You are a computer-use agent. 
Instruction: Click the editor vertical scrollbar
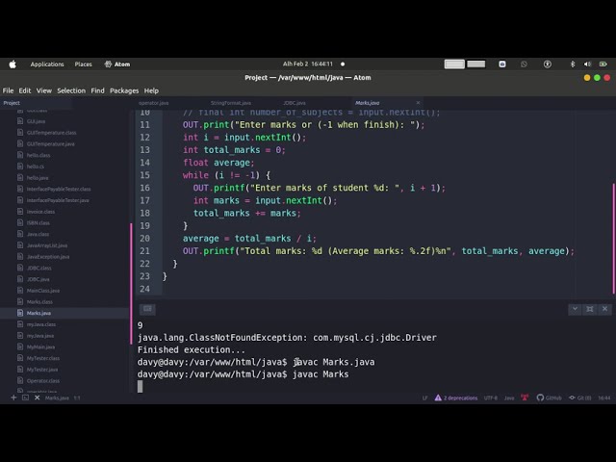point(613,239)
